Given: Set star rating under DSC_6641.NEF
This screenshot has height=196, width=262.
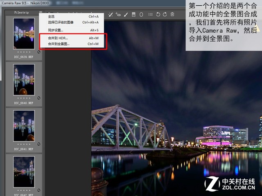Looking at the screenshot, I should coord(24,144).
